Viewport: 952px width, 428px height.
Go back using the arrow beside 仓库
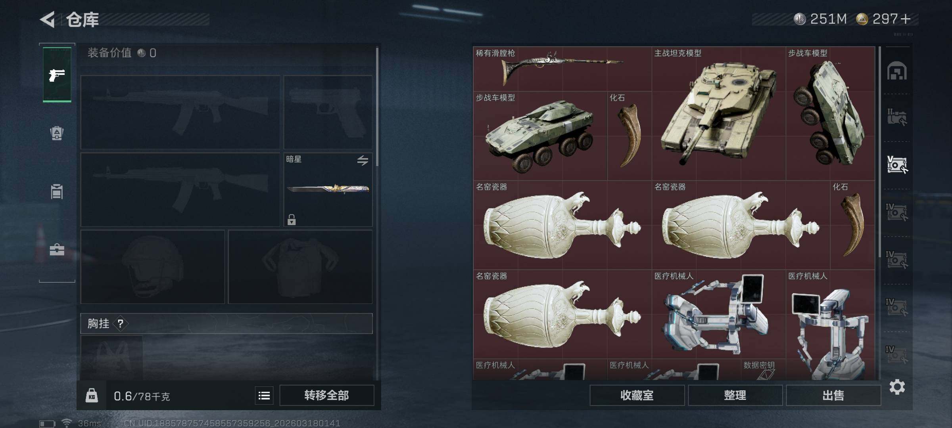(x=47, y=19)
